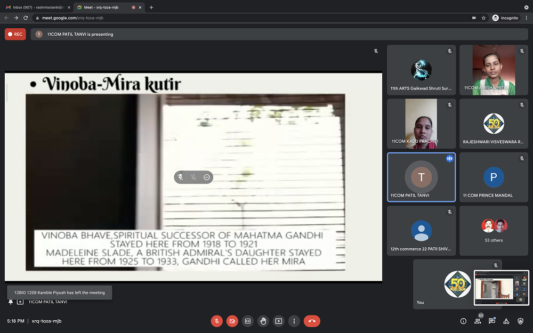Screen dimensions: 533x333
Task: Click "11COM PATIL TANVI is presenting" banner text
Action: coord(80,34)
